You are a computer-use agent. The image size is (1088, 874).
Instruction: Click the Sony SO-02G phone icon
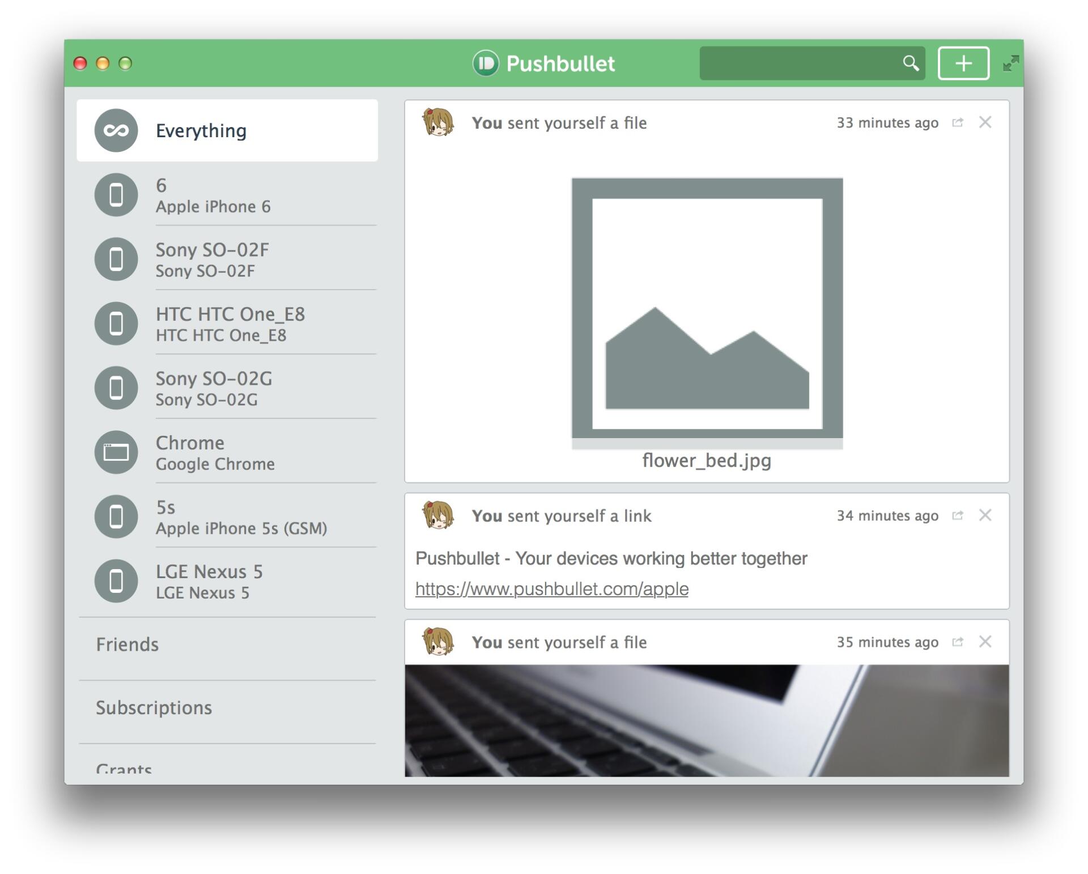(x=116, y=388)
